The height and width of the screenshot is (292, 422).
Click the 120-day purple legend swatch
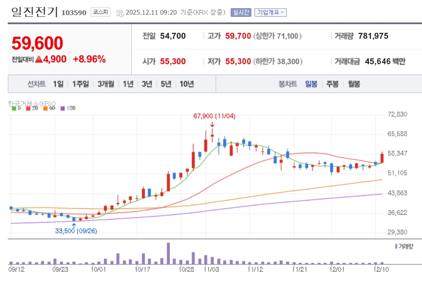click(x=63, y=108)
